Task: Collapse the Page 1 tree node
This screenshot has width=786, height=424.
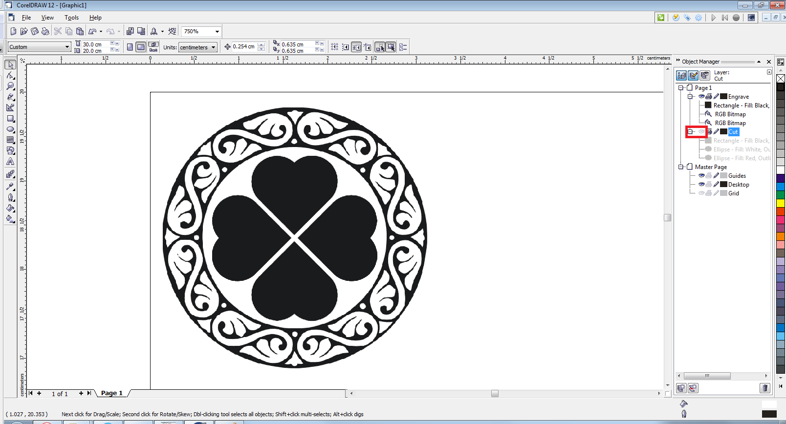Action: pyautogui.click(x=681, y=88)
